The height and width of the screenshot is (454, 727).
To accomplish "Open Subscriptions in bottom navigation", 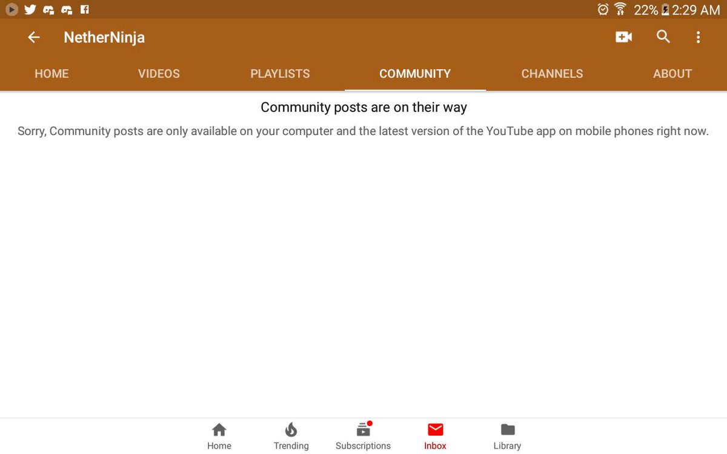I will (x=363, y=437).
